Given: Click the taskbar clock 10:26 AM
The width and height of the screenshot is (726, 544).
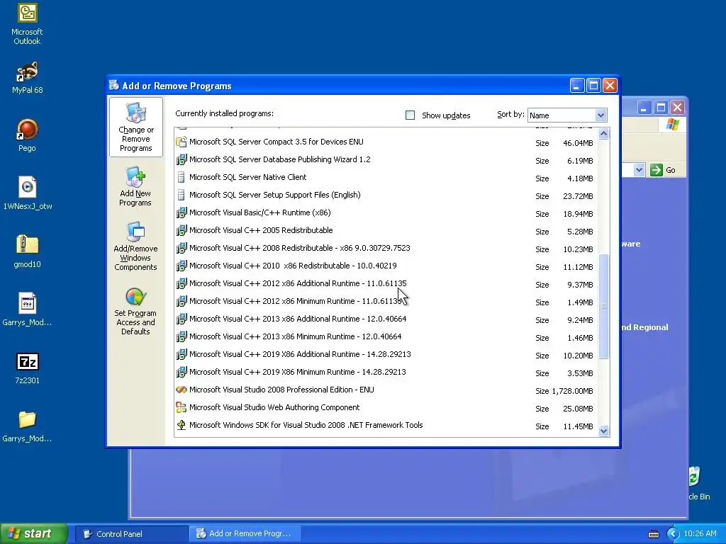Looking at the screenshot, I should [700, 534].
